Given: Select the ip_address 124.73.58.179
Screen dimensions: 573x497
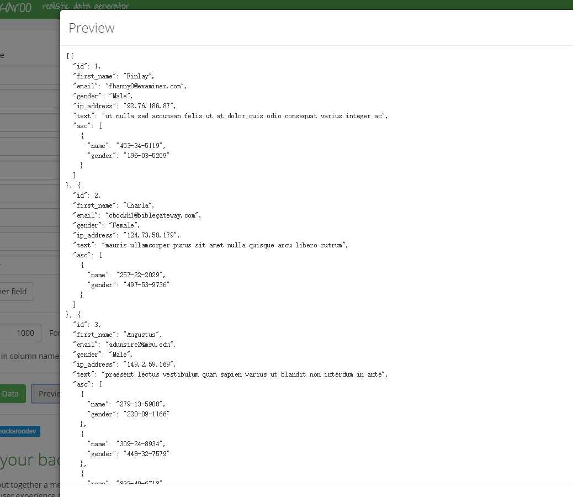Looking at the screenshot, I should click(x=151, y=235).
